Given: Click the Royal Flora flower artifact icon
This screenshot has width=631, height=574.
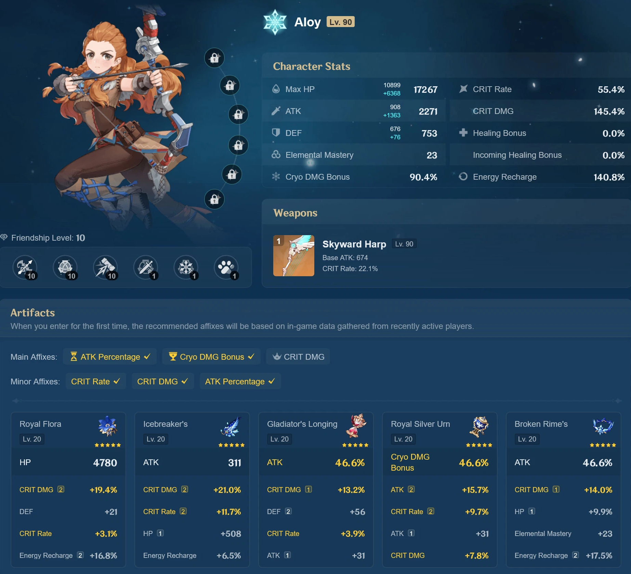Looking at the screenshot, I should click(108, 426).
